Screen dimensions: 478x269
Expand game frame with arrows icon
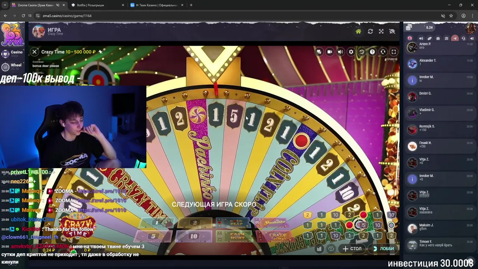[381, 31]
